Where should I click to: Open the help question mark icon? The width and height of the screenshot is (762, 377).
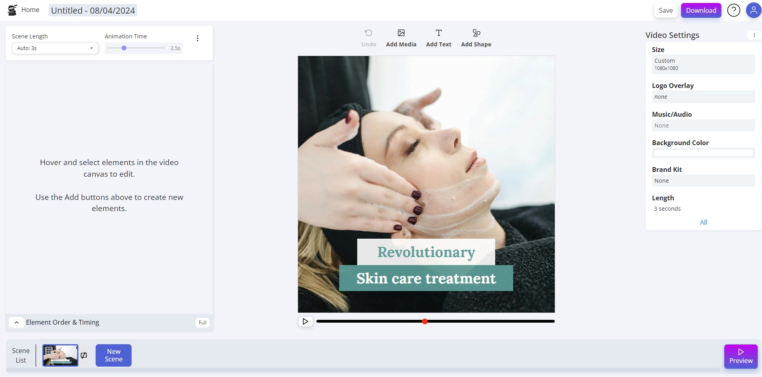[x=734, y=10]
